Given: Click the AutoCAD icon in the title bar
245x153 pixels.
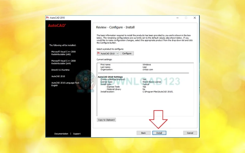Looking at the screenshot, I should pos(47,18).
